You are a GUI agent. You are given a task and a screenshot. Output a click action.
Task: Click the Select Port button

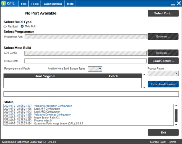(x=163, y=13)
